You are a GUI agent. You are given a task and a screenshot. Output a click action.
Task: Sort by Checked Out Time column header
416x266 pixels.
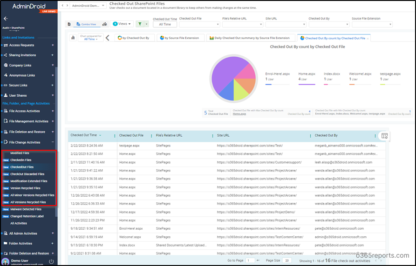pos(83,135)
